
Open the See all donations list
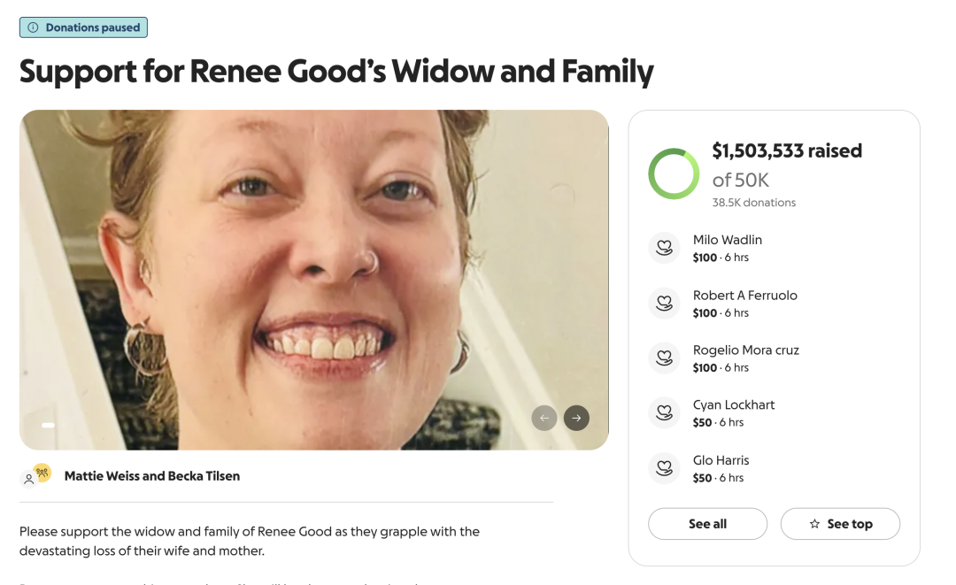coord(707,524)
